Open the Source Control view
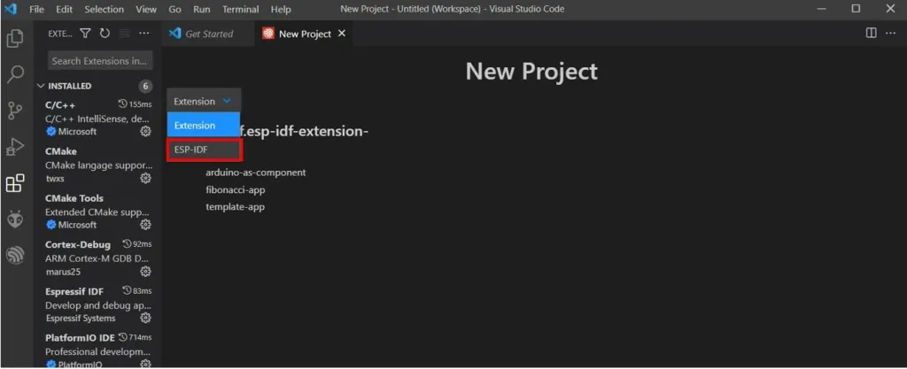Image resolution: width=907 pixels, height=369 pixels. (15, 111)
